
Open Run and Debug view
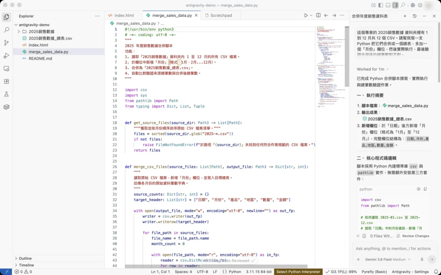click(6, 55)
